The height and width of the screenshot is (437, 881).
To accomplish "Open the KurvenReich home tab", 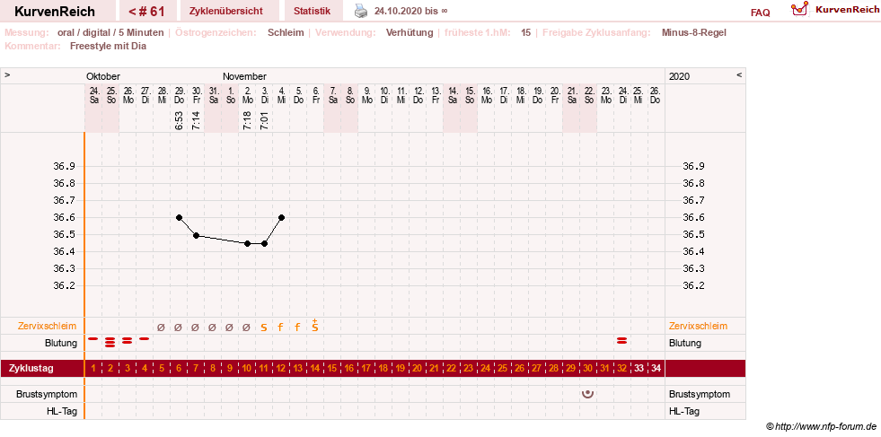I will click(x=55, y=12).
